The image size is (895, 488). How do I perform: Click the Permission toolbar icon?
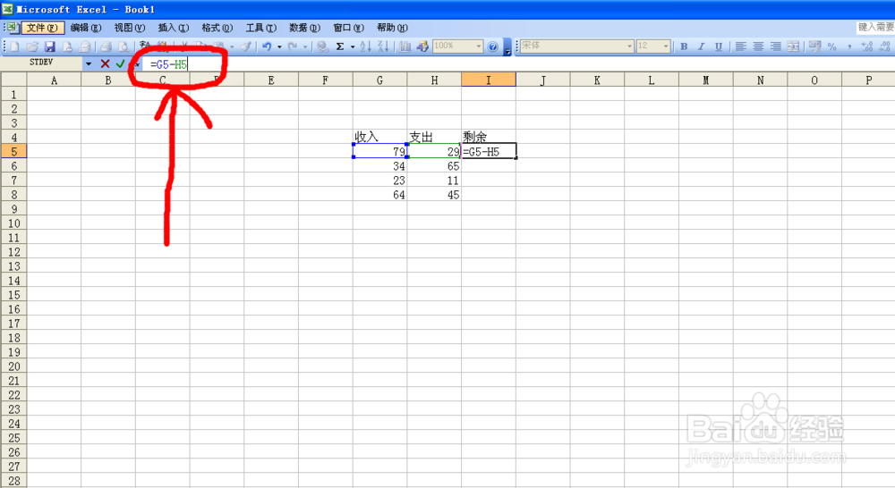(x=67, y=46)
